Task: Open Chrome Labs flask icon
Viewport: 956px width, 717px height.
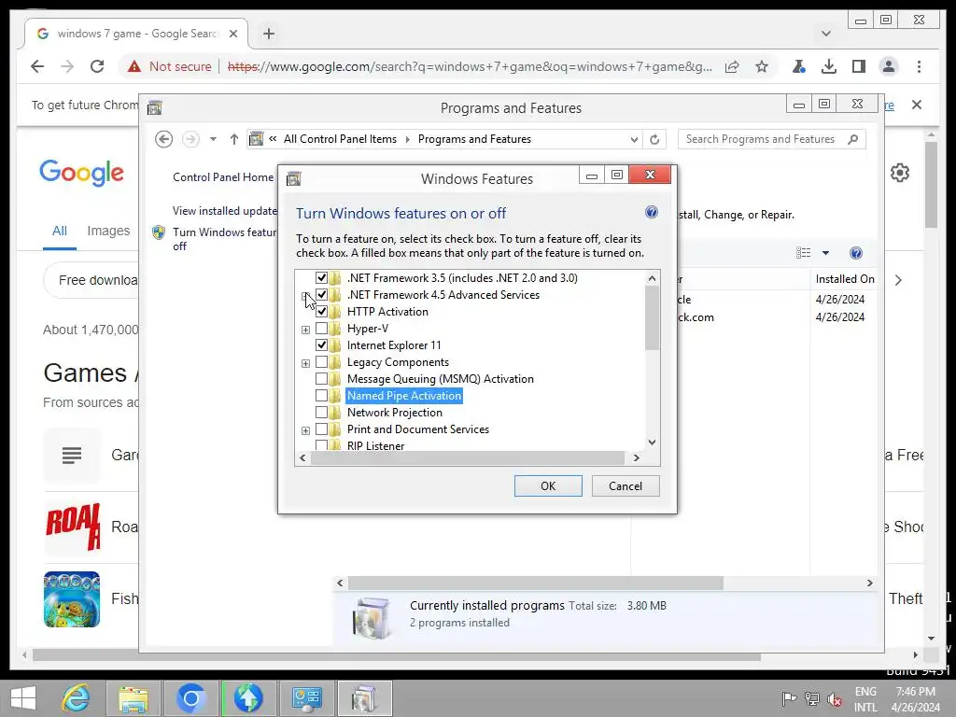Action: click(799, 66)
